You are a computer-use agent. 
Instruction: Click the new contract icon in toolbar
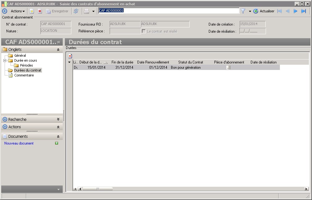(x=32, y=11)
